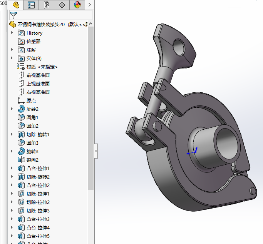Open the FeatureManager design tree tab
Screen dimensions: 263x244
click(16, 5)
